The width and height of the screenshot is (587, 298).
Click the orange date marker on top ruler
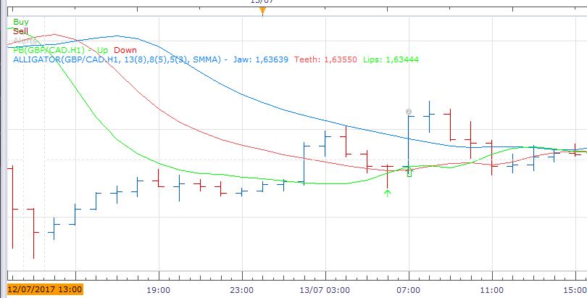263,10
